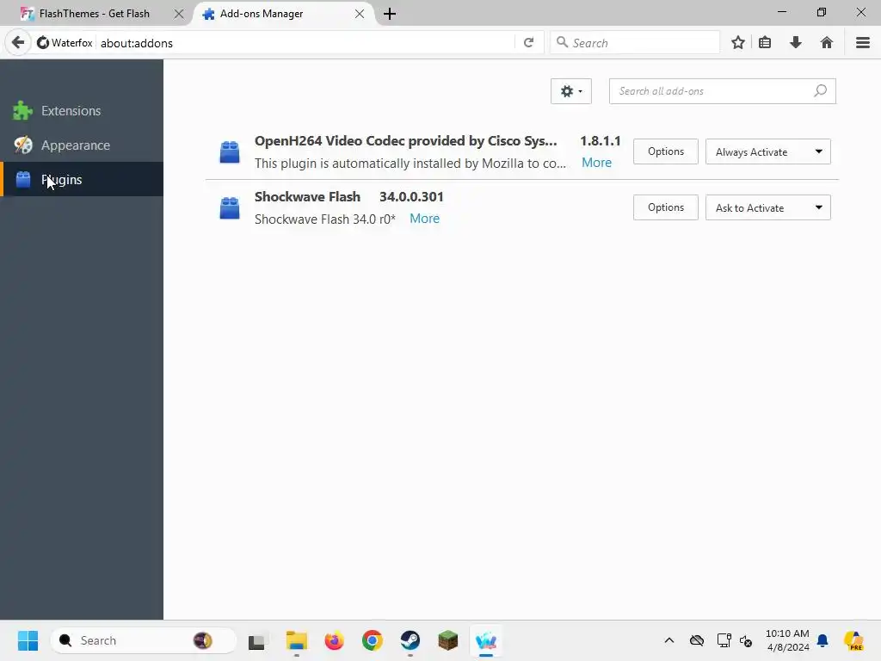This screenshot has width=881, height=661.
Task: Launch Google Chrome from the taskbar
Action: pyautogui.click(x=372, y=640)
